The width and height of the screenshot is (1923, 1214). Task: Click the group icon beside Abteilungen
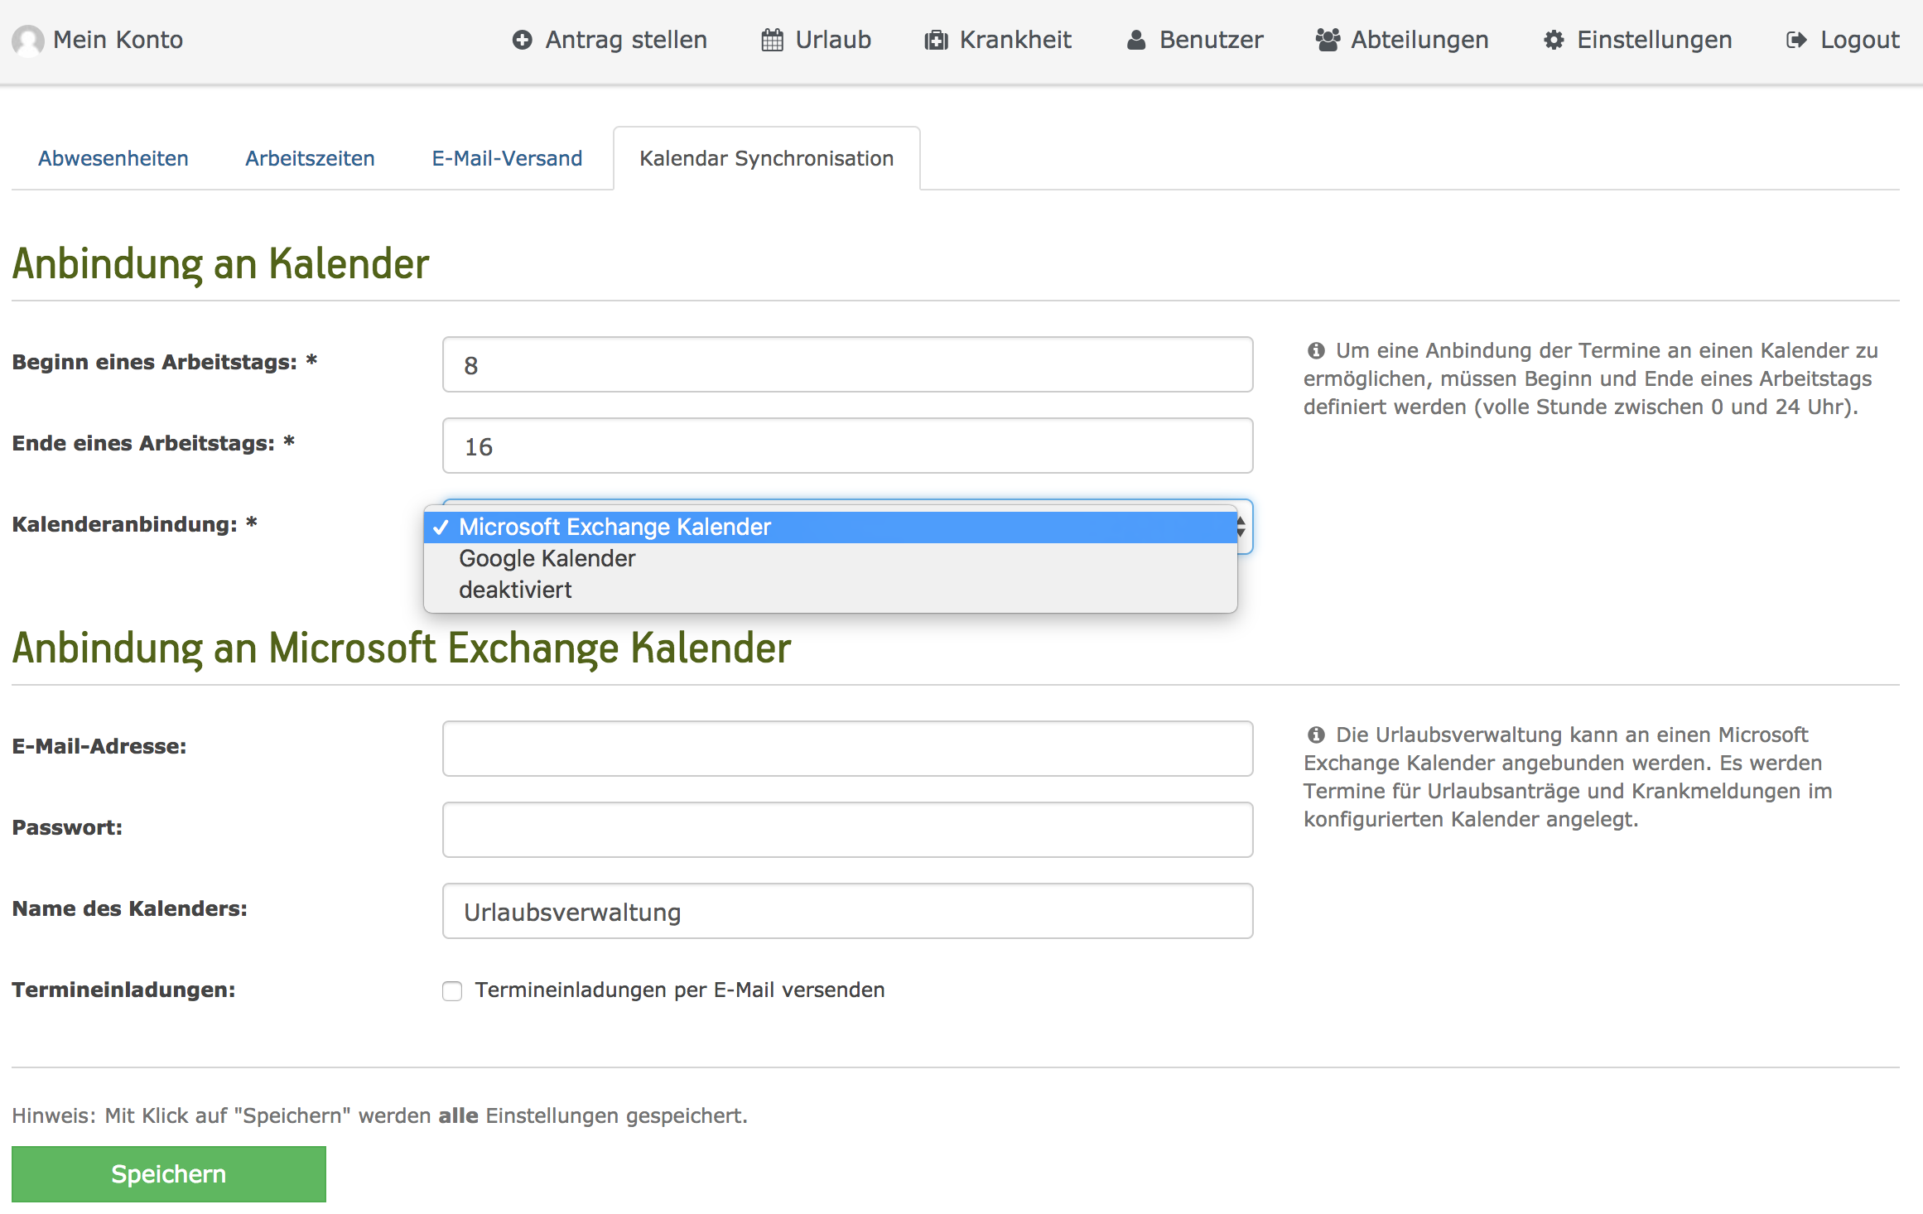(1328, 40)
